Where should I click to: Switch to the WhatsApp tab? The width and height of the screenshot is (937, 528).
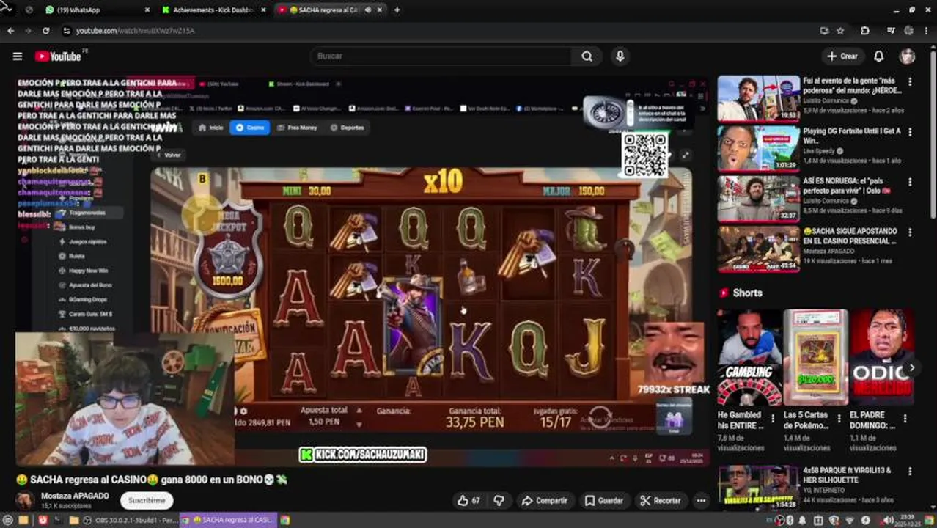pos(95,10)
